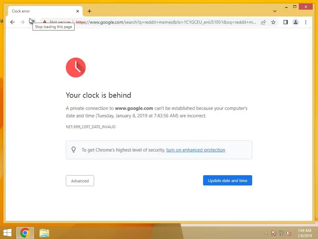Open a new tab with the plus button
This screenshot has height=239, width=318.
tap(89, 11)
